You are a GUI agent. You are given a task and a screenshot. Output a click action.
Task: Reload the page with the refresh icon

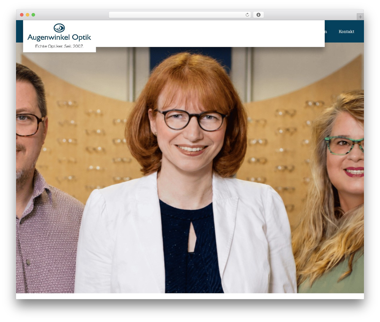[247, 15]
